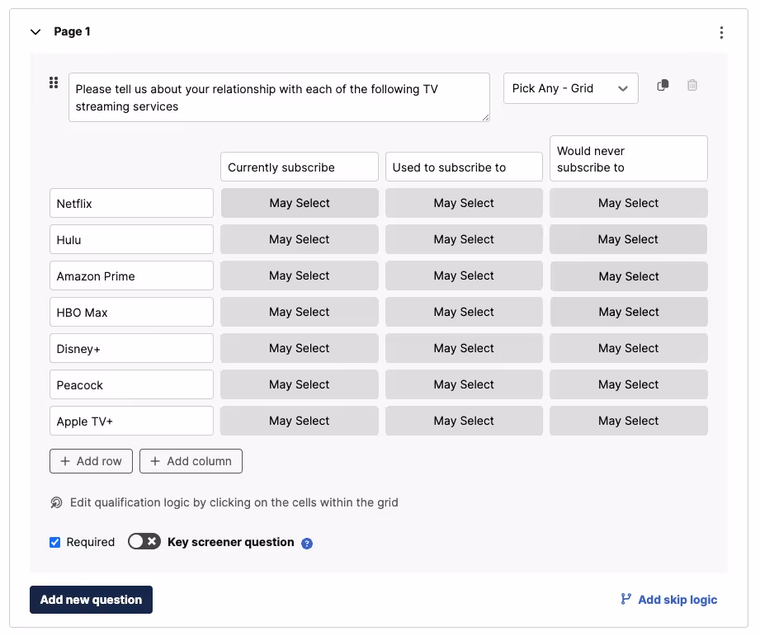
Task: Click Netflix Used to subscribe to cell
Action: coord(464,203)
